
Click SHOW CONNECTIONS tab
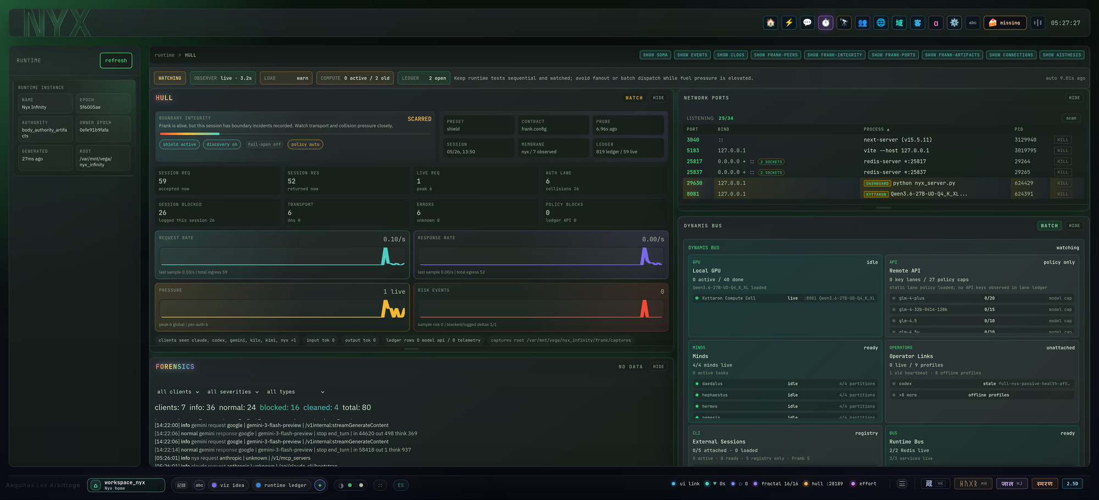click(x=1011, y=55)
